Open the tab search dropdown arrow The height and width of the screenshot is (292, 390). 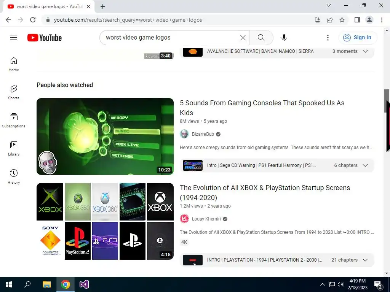(329, 5)
